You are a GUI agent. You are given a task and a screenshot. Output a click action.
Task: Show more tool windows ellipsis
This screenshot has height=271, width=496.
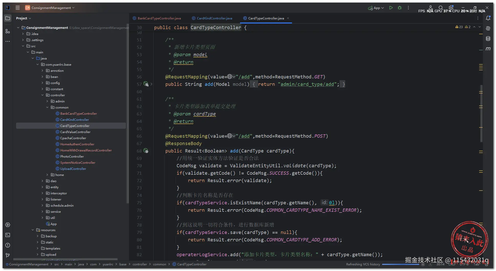pyautogui.click(x=8, y=41)
